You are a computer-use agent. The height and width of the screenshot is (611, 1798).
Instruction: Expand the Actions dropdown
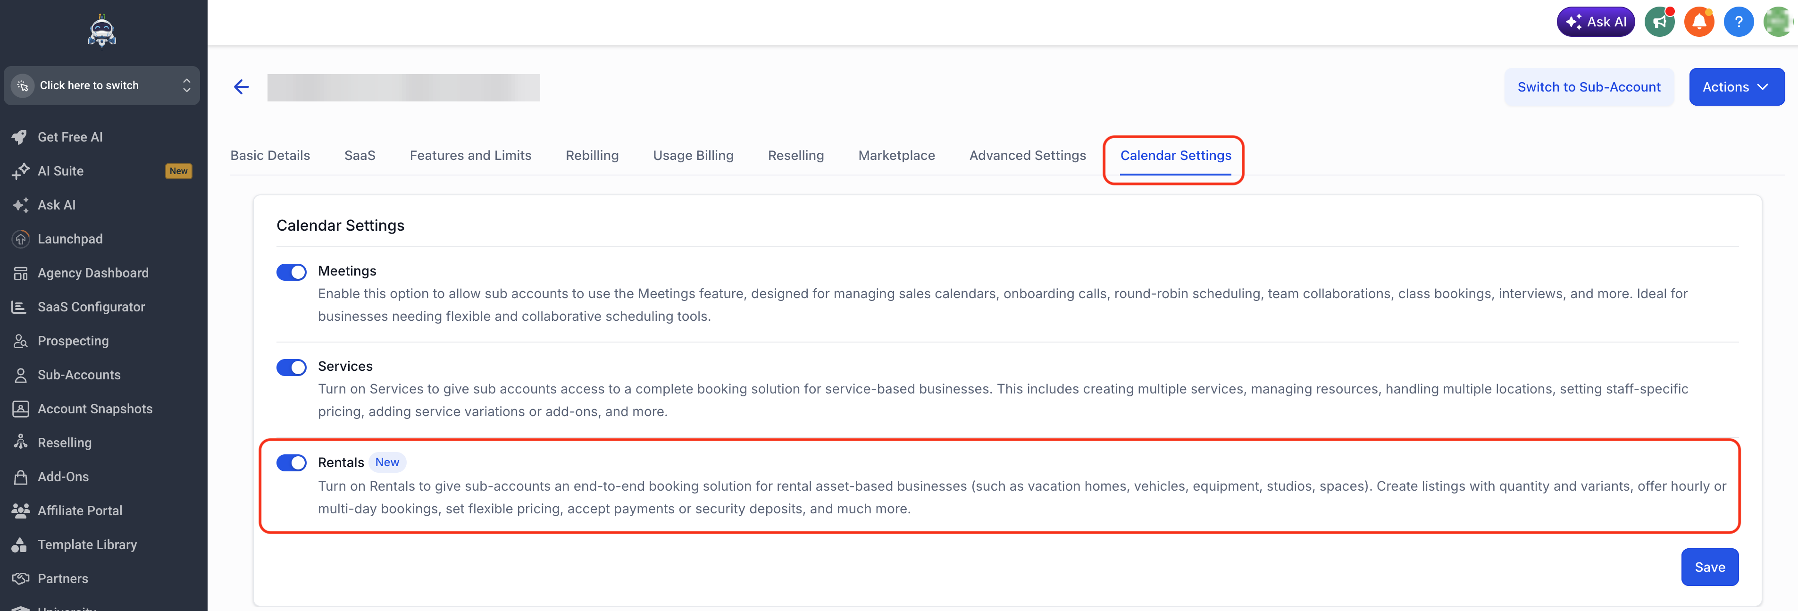tap(1737, 87)
